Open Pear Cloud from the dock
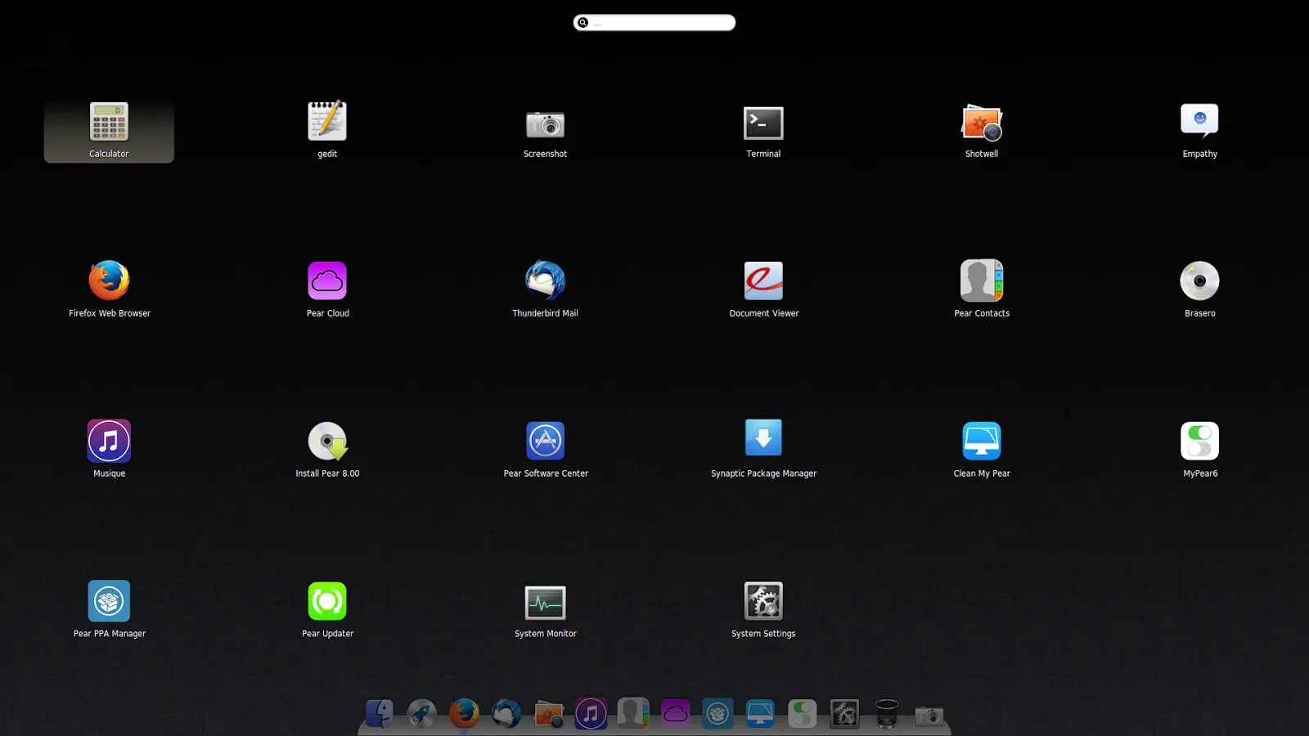 click(675, 714)
